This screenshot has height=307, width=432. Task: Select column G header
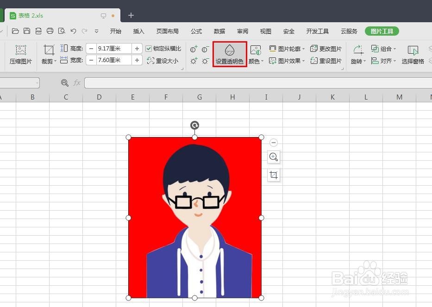coord(200,97)
